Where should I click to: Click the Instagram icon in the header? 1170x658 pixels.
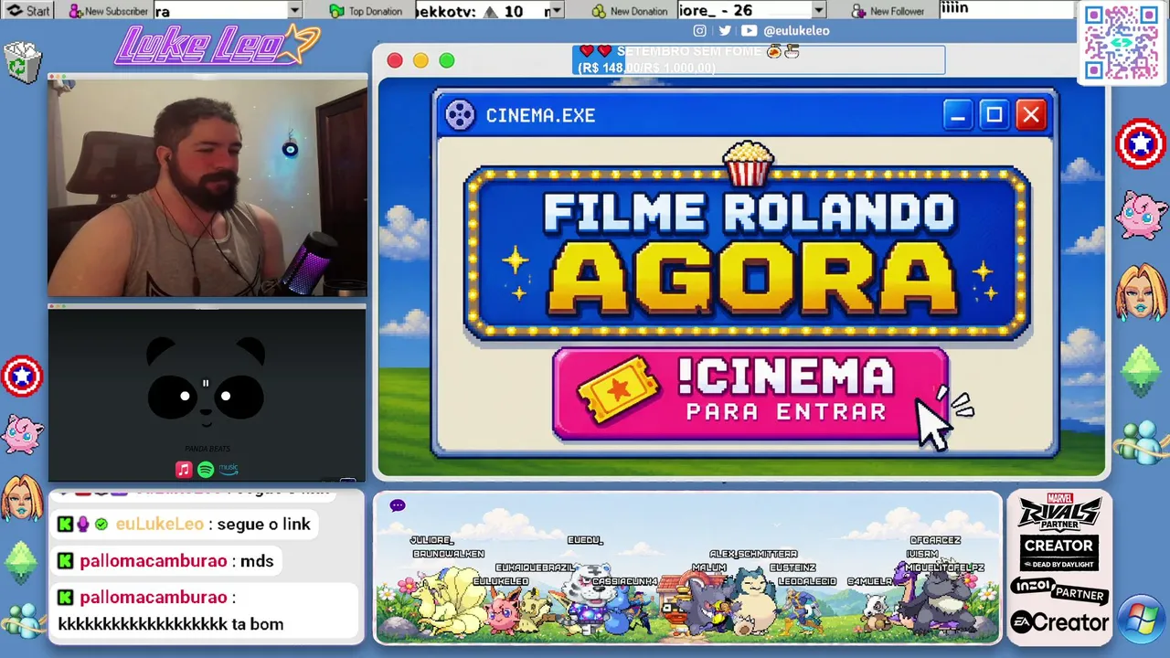tap(699, 30)
